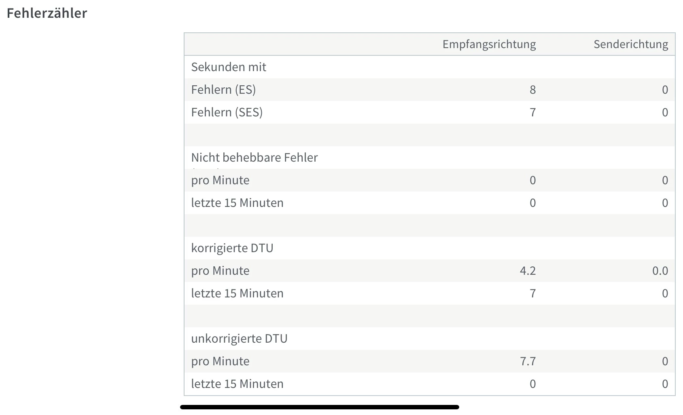The image size is (683, 415).
Task: Click letzte 15 Minuten under Nicht behebbare Fehler
Action: pos(237,202)
